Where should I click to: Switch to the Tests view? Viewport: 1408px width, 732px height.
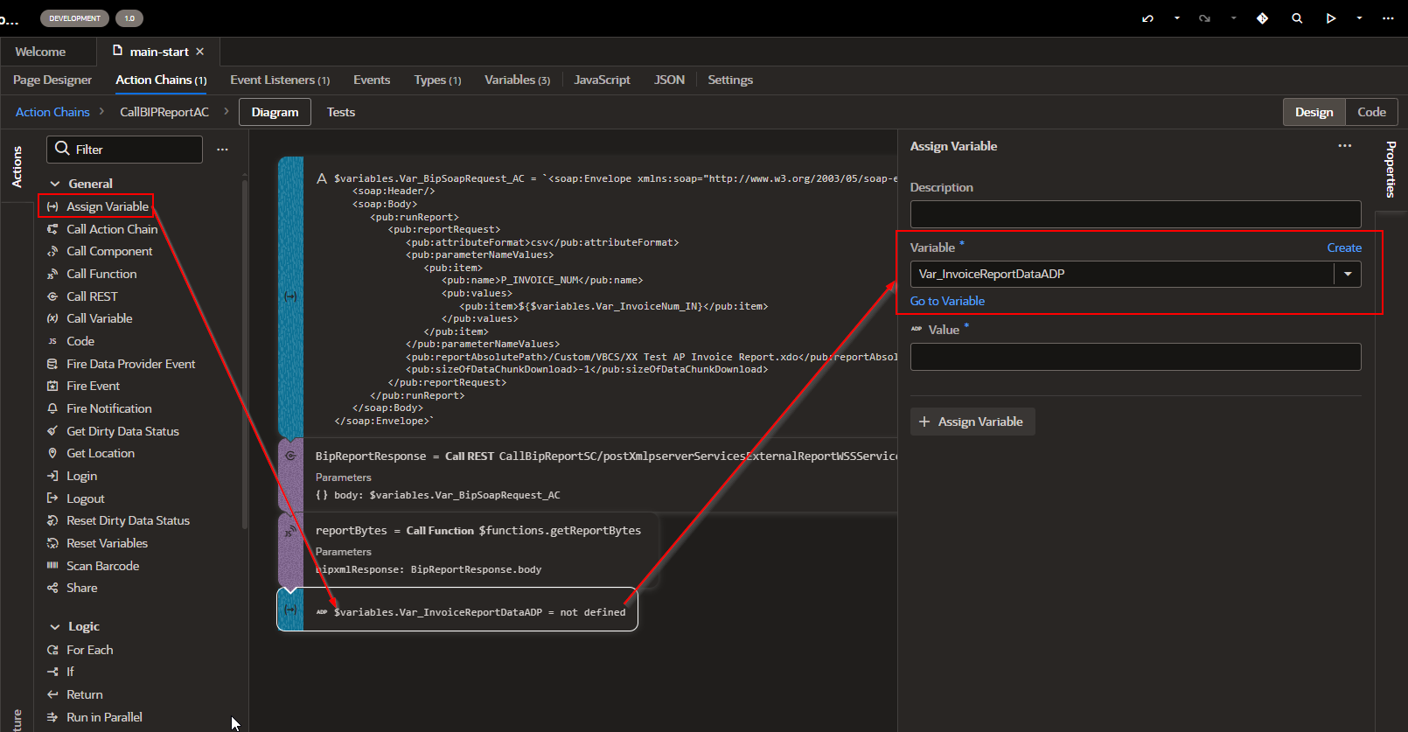(341, 112)
